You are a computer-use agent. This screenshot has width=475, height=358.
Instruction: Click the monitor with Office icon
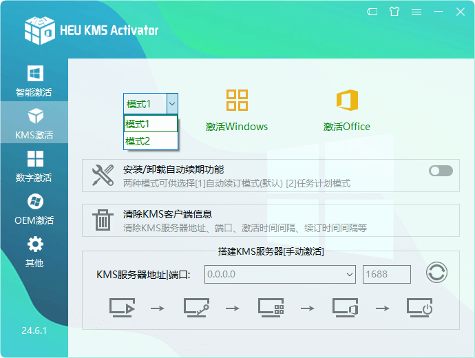point(346,308)
